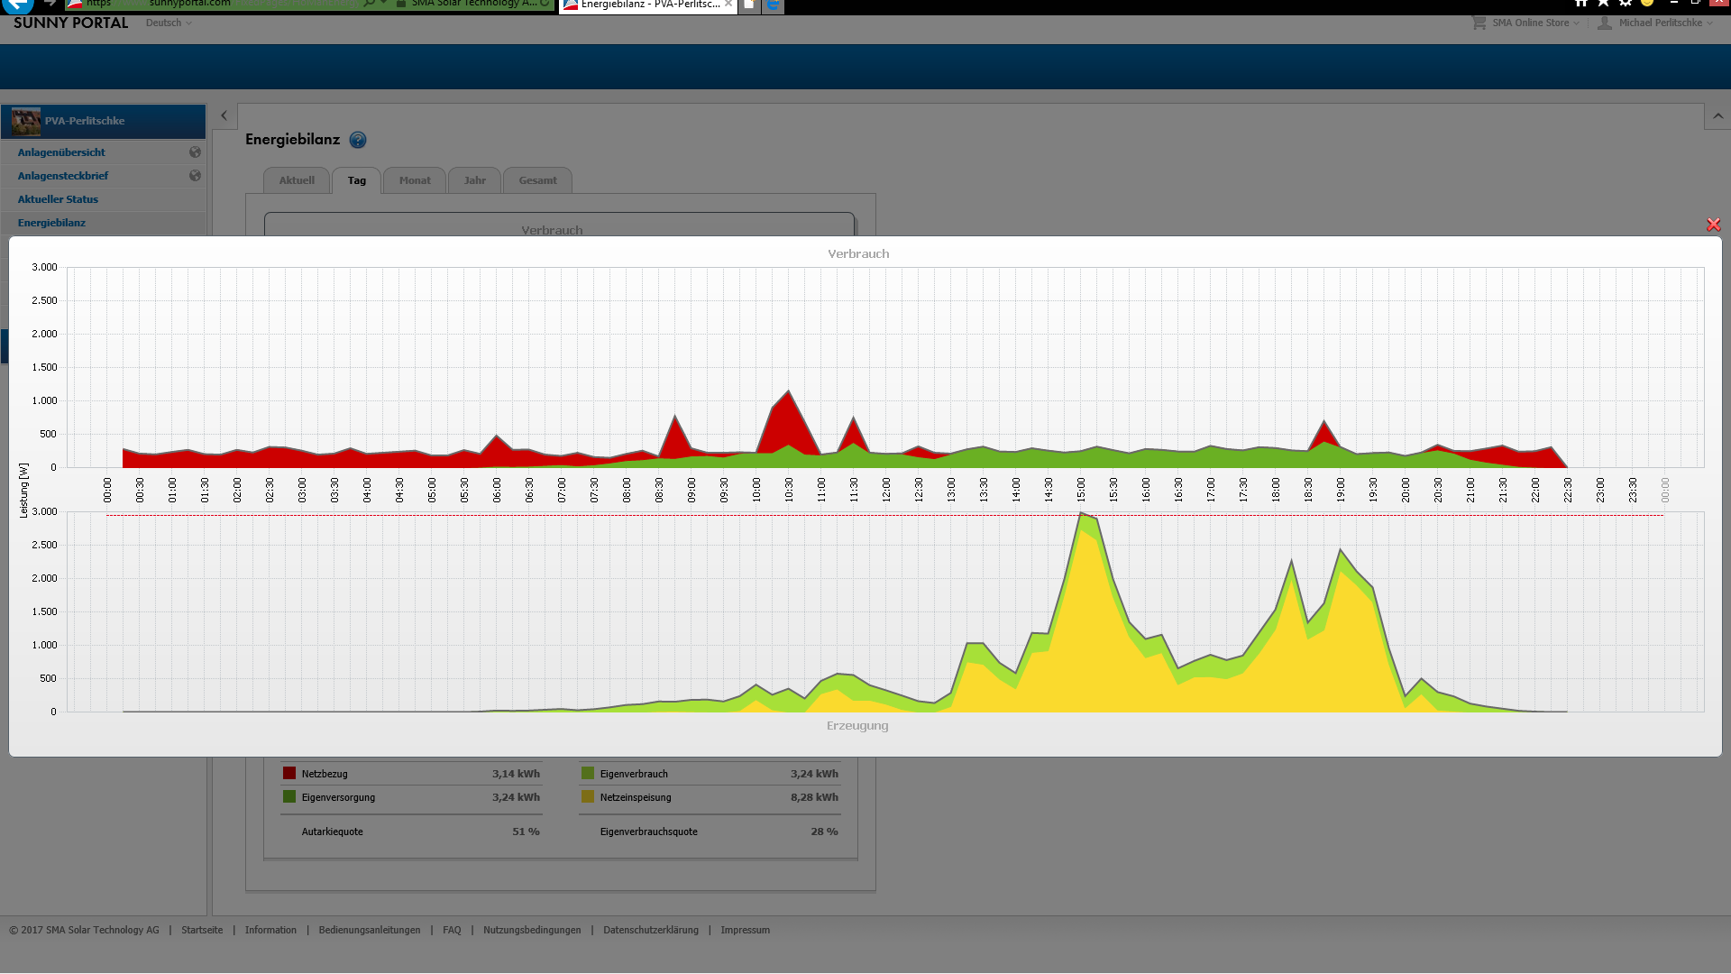The height and width of the screenshot is (974, 1731).
Task: Select the Jahr tab
Action: [x=475, y=180]
